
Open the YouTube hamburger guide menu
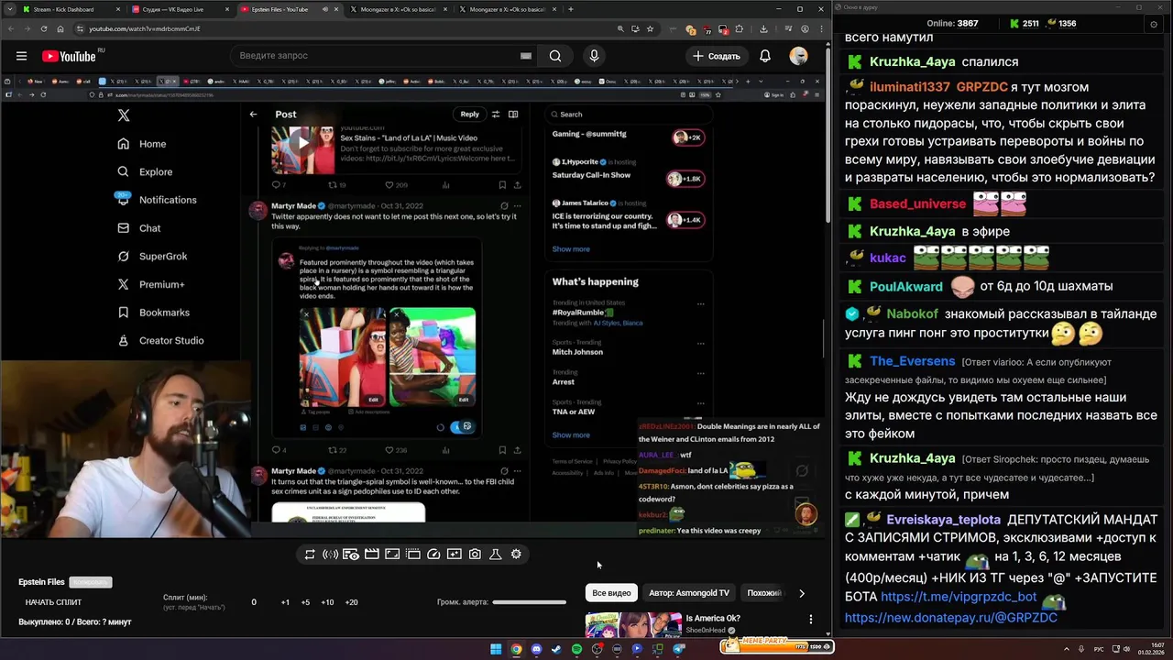pos(21,56)
